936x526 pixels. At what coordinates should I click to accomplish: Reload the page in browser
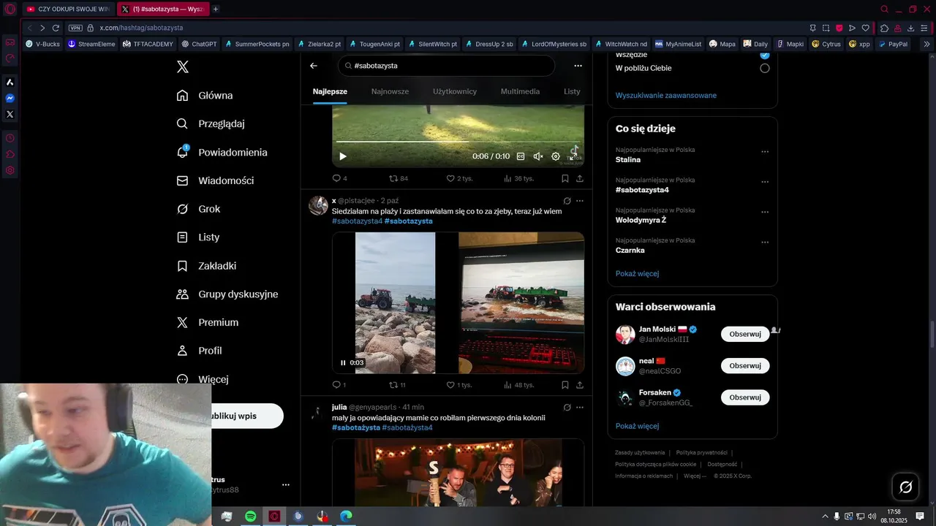click(x=56, y=28)
